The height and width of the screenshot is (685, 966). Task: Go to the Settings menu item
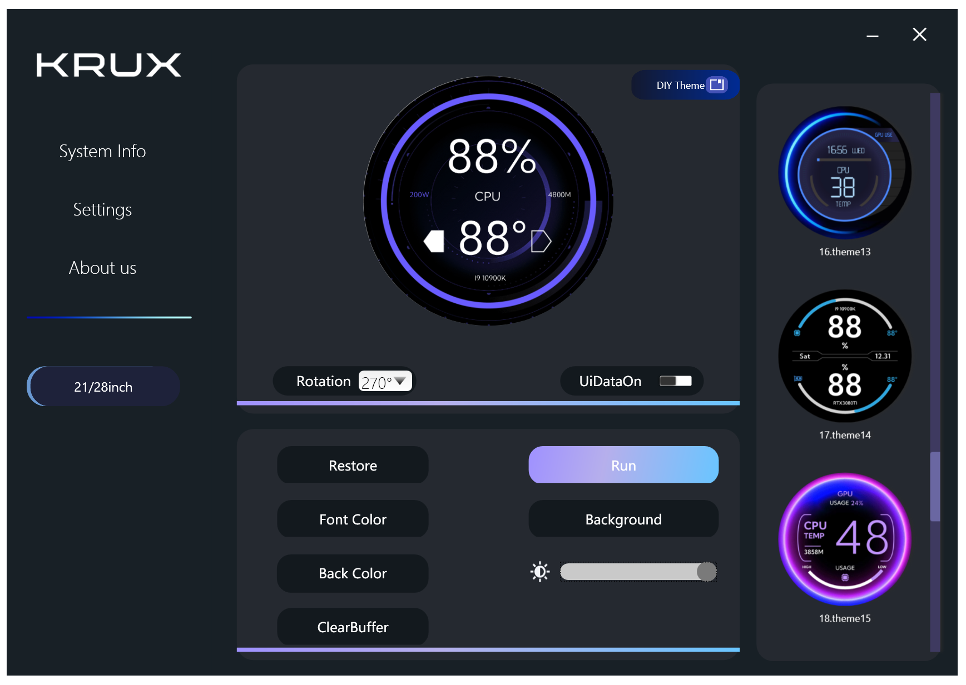coord(102,209)
